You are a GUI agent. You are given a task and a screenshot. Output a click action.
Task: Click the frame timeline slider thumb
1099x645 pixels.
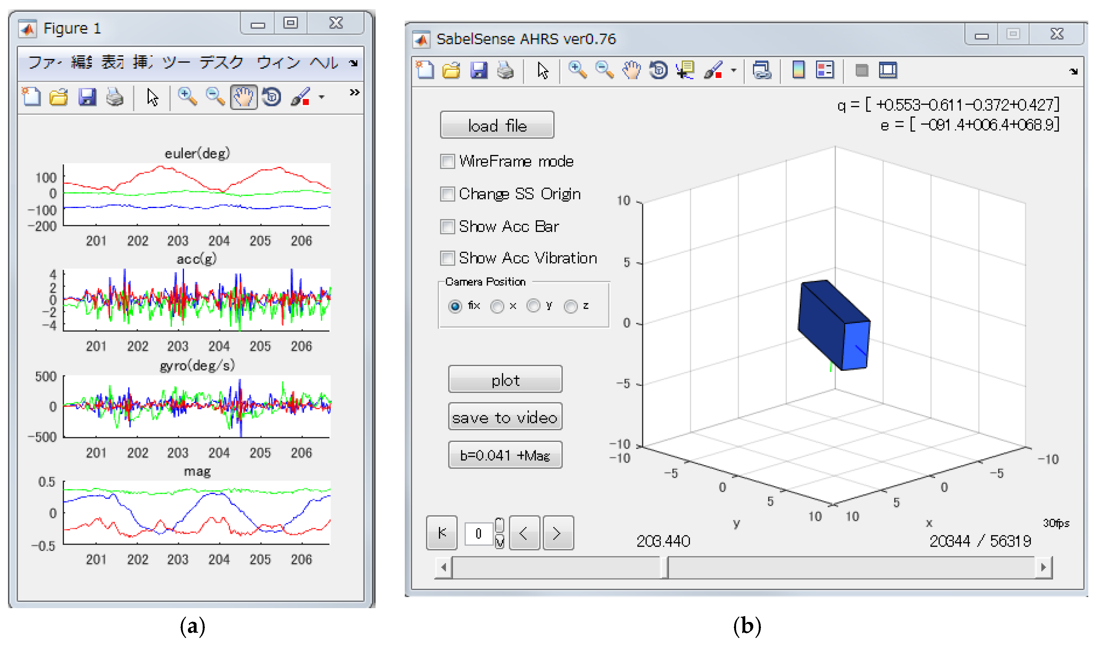click(665, 568)
